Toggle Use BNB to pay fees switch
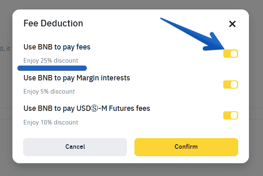 pyautogui.click(x=230, y=54)
